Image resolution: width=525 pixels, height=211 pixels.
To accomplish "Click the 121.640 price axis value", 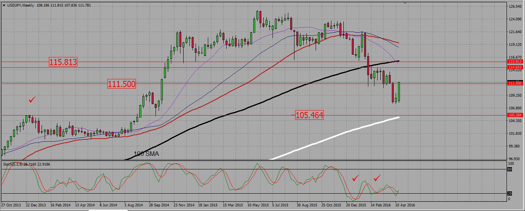I will tap(515, 32).
